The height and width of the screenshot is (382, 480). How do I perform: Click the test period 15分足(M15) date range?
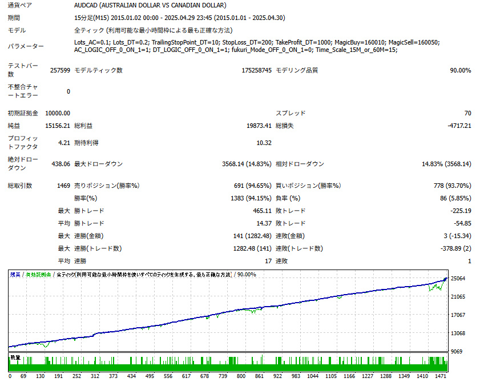tap(179, 18)
